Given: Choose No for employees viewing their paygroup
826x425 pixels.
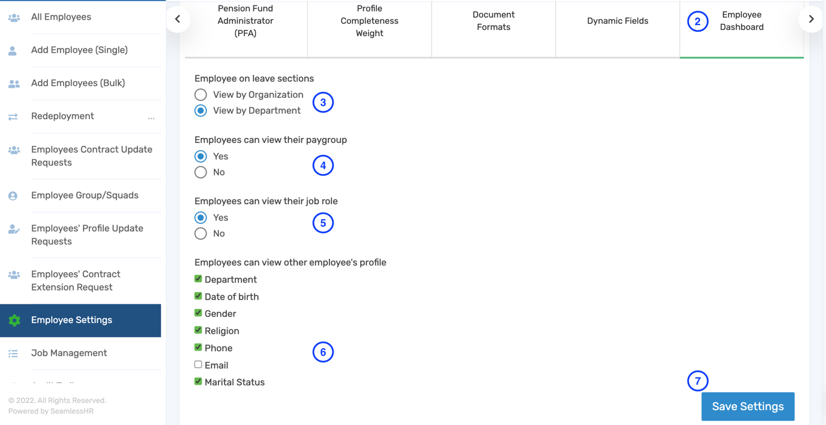Looking at the screenshot, I should [x=200, y=172].
